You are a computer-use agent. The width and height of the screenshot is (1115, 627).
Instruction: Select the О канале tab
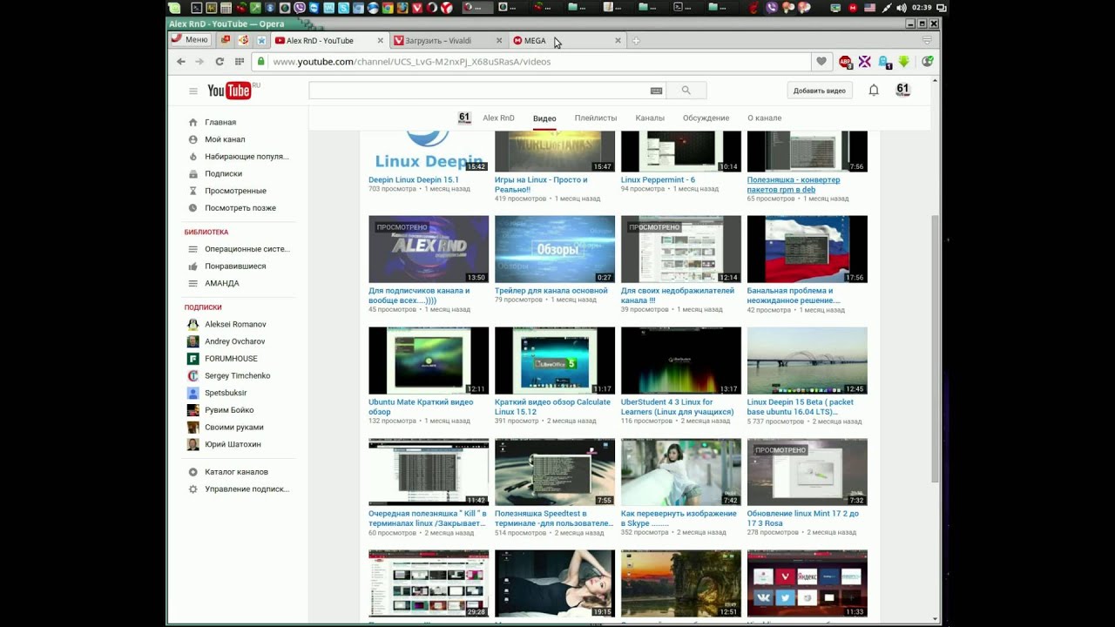coord(764,118)
